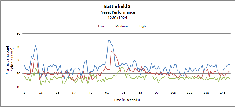Click the blue Low line peak at 41 fps
This screenshot has width=235, height=107.
click(x=35, y=46)
